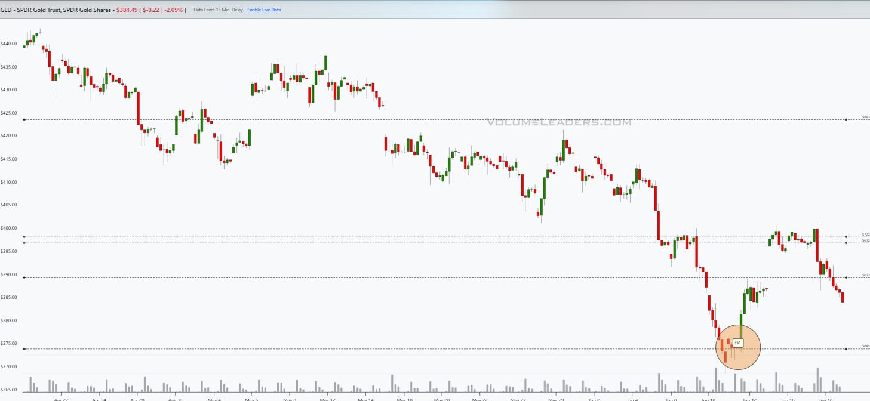
Task: Click the $440.00 price axis label
Action: pos(8,44)
